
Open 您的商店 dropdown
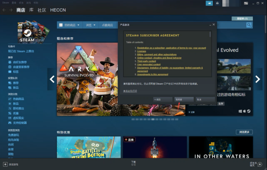tap(70, 25)
